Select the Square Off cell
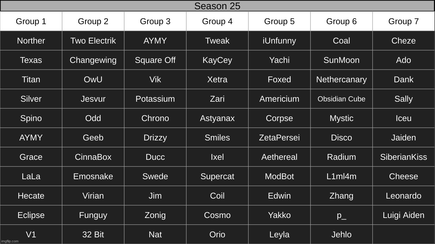 click(155, 60)
